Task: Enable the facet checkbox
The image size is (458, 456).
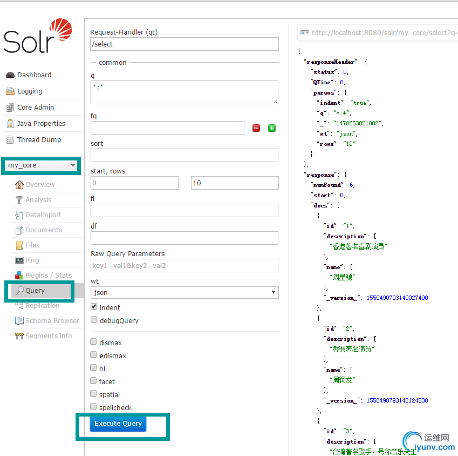Action: pos(93,380)
